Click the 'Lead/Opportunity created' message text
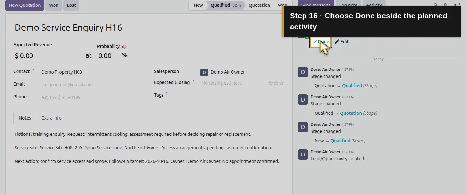 tap(337, 159)
